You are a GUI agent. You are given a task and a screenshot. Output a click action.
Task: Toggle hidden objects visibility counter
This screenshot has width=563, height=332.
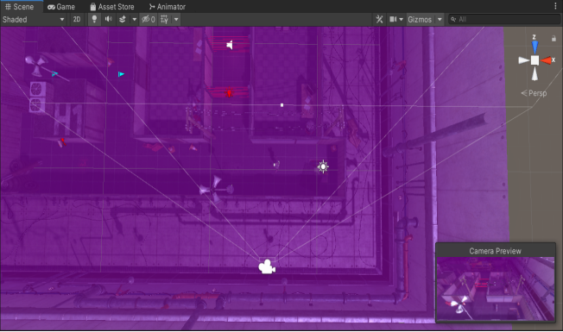point(149,19)
